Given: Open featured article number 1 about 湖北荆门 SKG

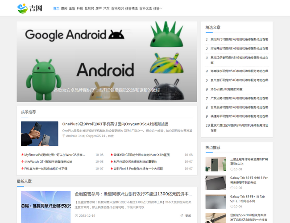Looking at the screenshot, I should [x=239, y=39].
